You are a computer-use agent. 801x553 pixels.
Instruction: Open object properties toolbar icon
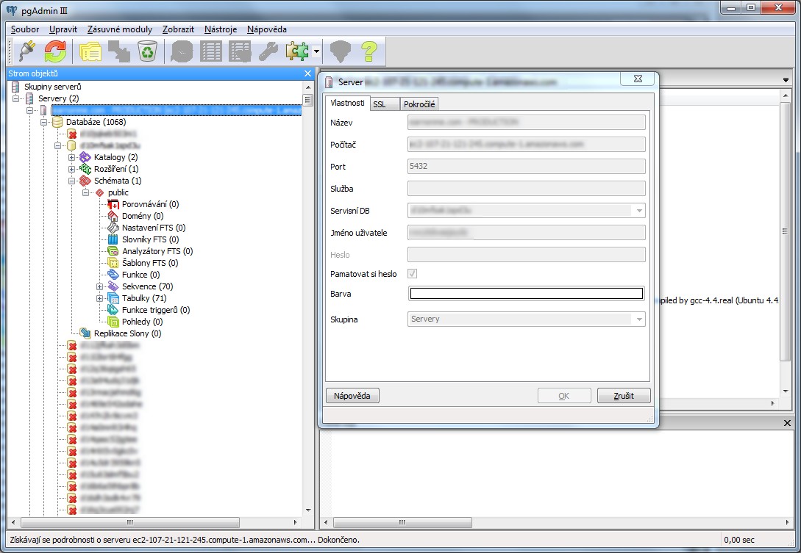pos(90,51)
